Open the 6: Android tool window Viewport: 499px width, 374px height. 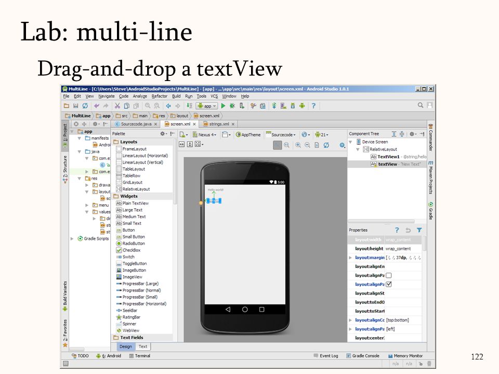[108, 356]
